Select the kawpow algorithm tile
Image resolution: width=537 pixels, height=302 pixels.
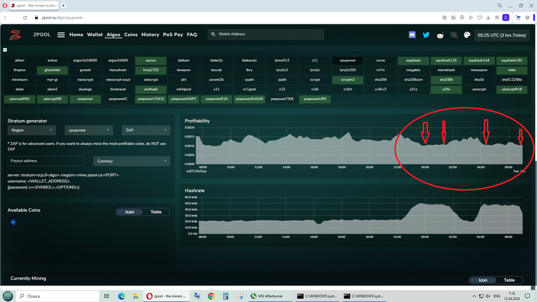click(183, 70)
